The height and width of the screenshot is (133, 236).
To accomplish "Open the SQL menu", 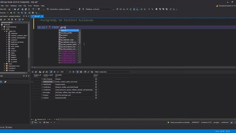I will [x=25, y=6].
